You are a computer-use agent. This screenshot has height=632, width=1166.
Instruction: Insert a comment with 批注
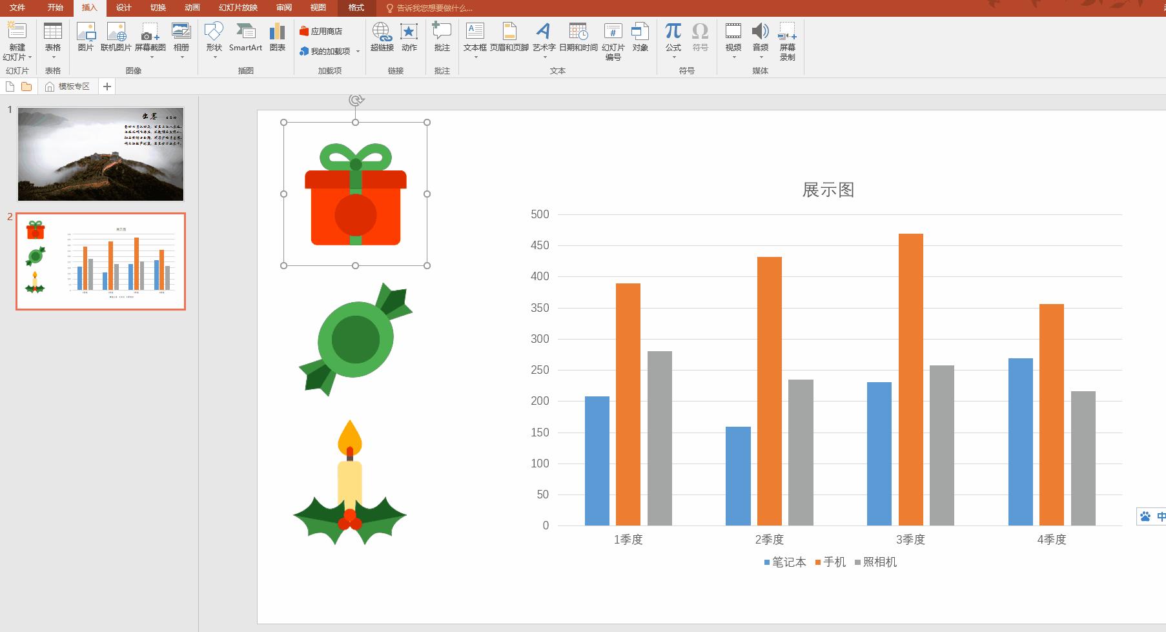(442, 37)
